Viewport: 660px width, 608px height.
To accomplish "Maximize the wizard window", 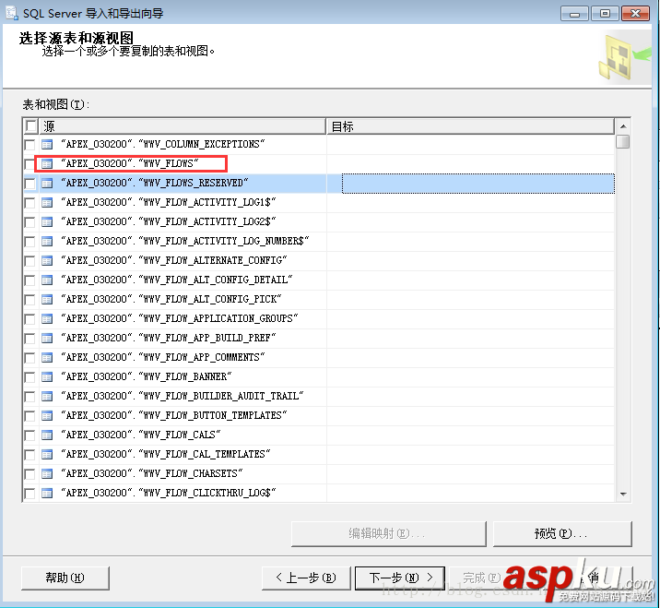I will pos(605,14).
